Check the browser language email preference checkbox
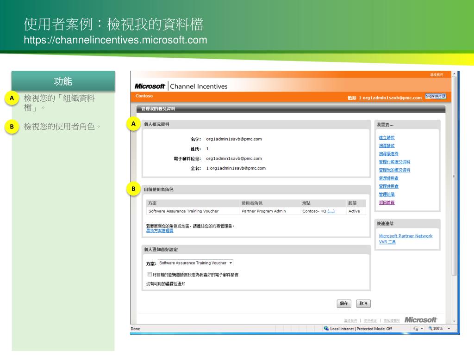This screenshot has height=355, width=474. click(150, 275)
